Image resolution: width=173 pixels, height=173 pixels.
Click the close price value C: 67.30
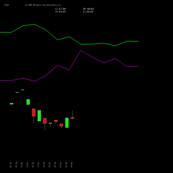pyautogui.click(x=61, y=9)
